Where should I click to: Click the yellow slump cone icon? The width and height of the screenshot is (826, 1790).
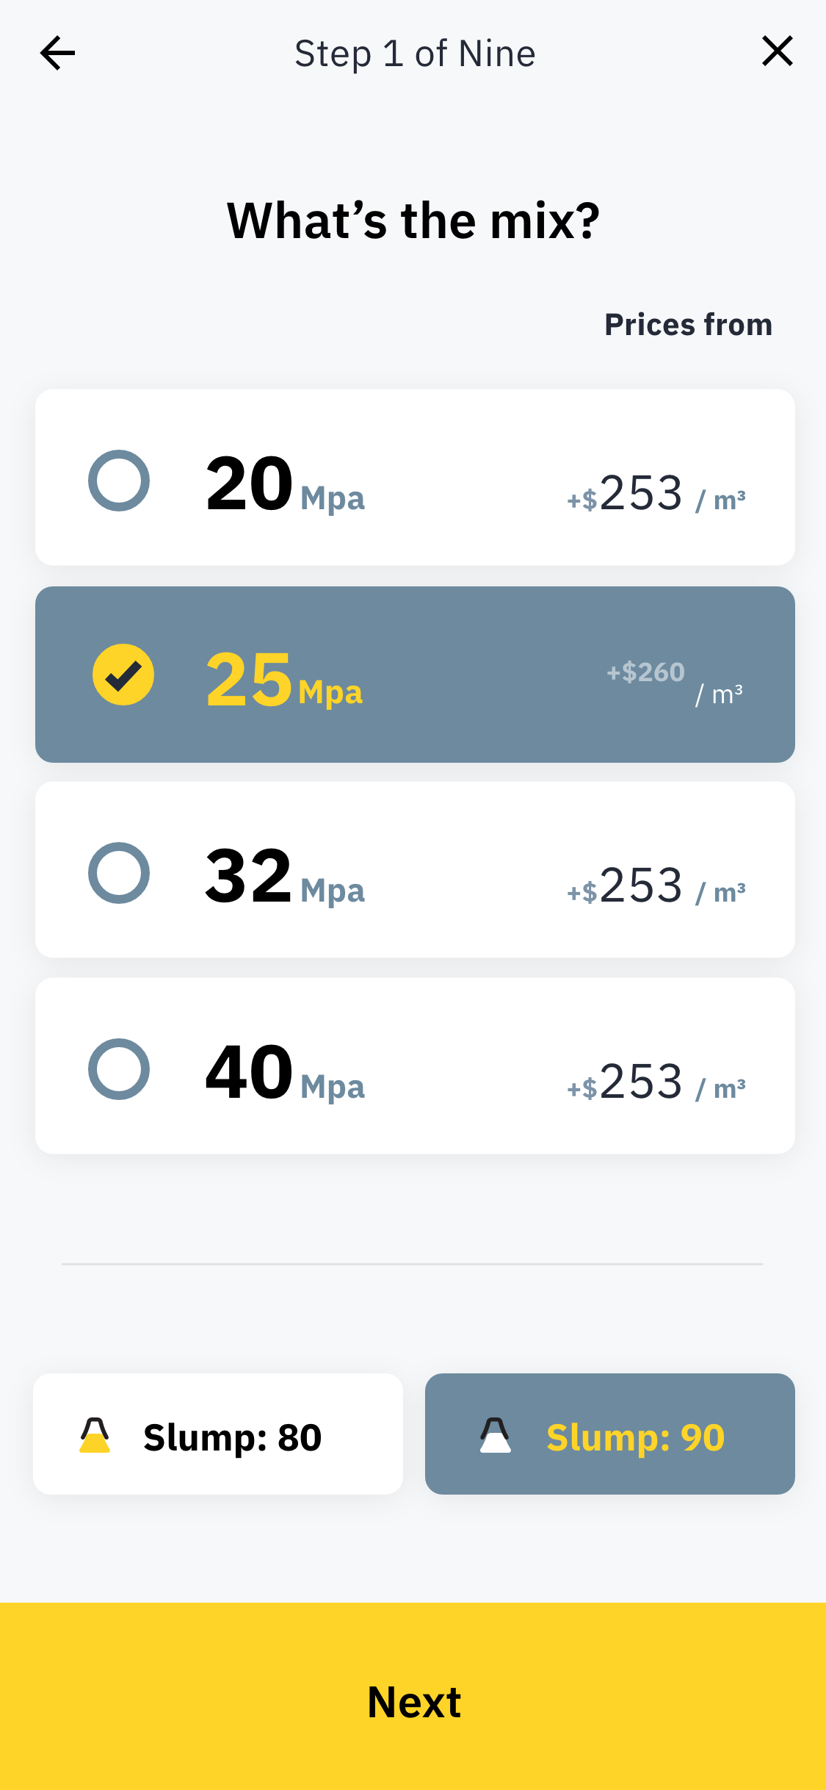(x=95, y=1436)
